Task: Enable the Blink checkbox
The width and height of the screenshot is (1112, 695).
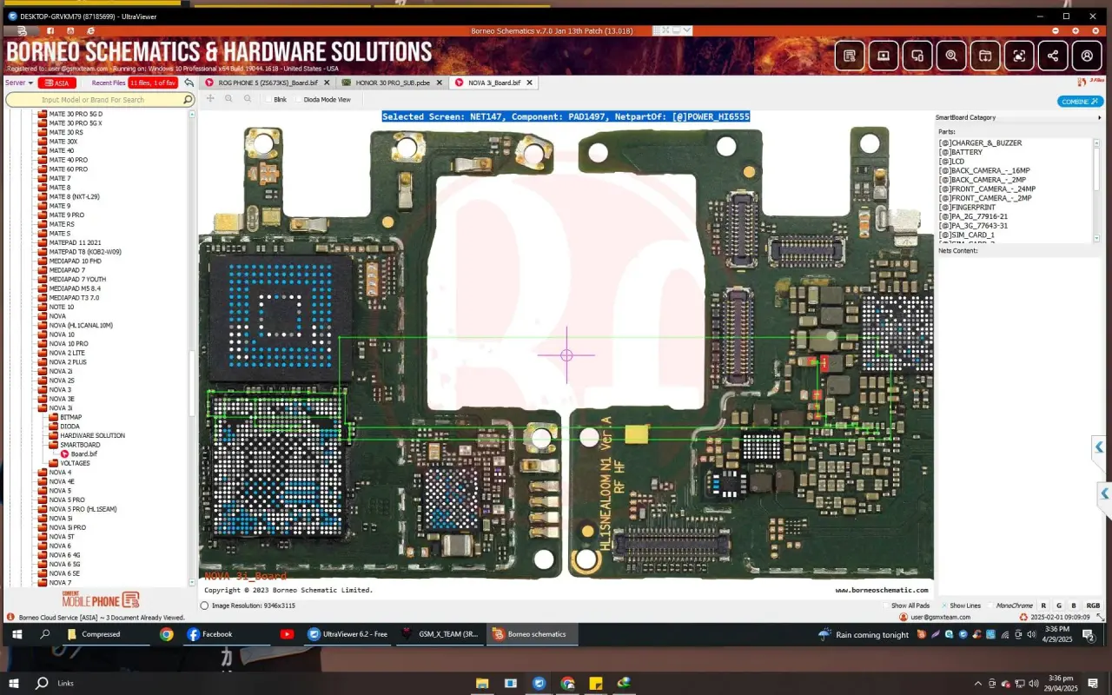Action: point(268,100)
